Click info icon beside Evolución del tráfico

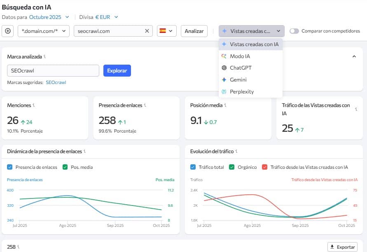pos(236,152)
